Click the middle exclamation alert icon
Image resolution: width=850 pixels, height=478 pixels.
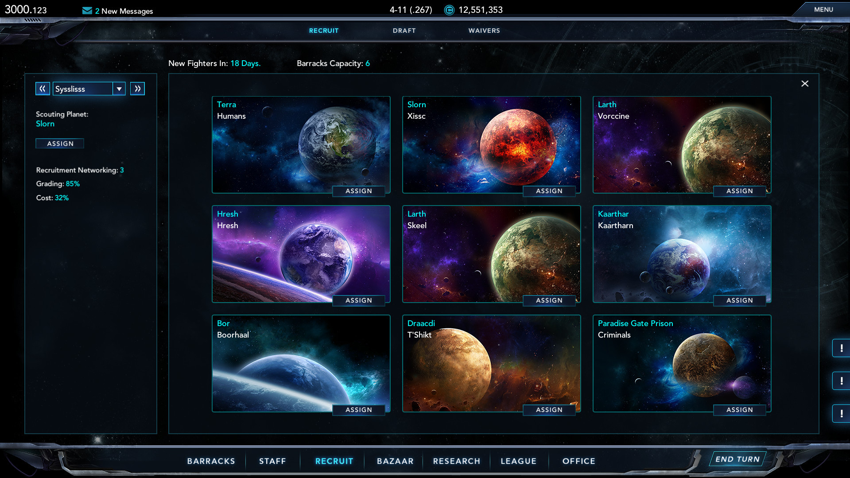click(841, 381)
